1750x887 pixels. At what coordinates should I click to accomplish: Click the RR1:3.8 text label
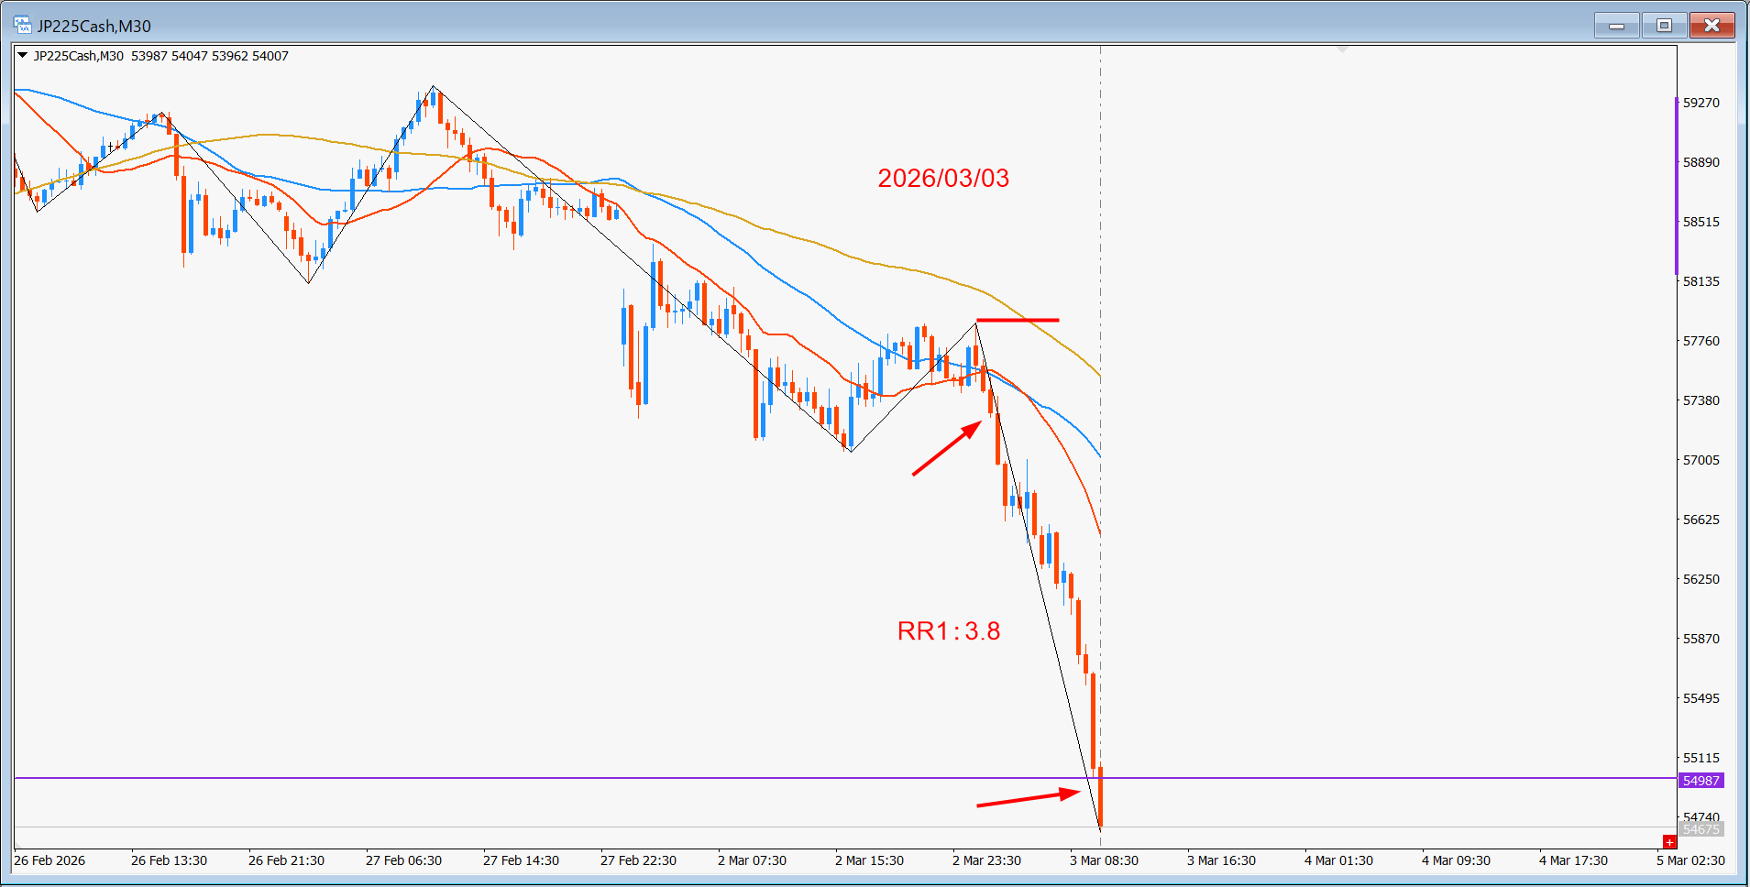[949, 630]
